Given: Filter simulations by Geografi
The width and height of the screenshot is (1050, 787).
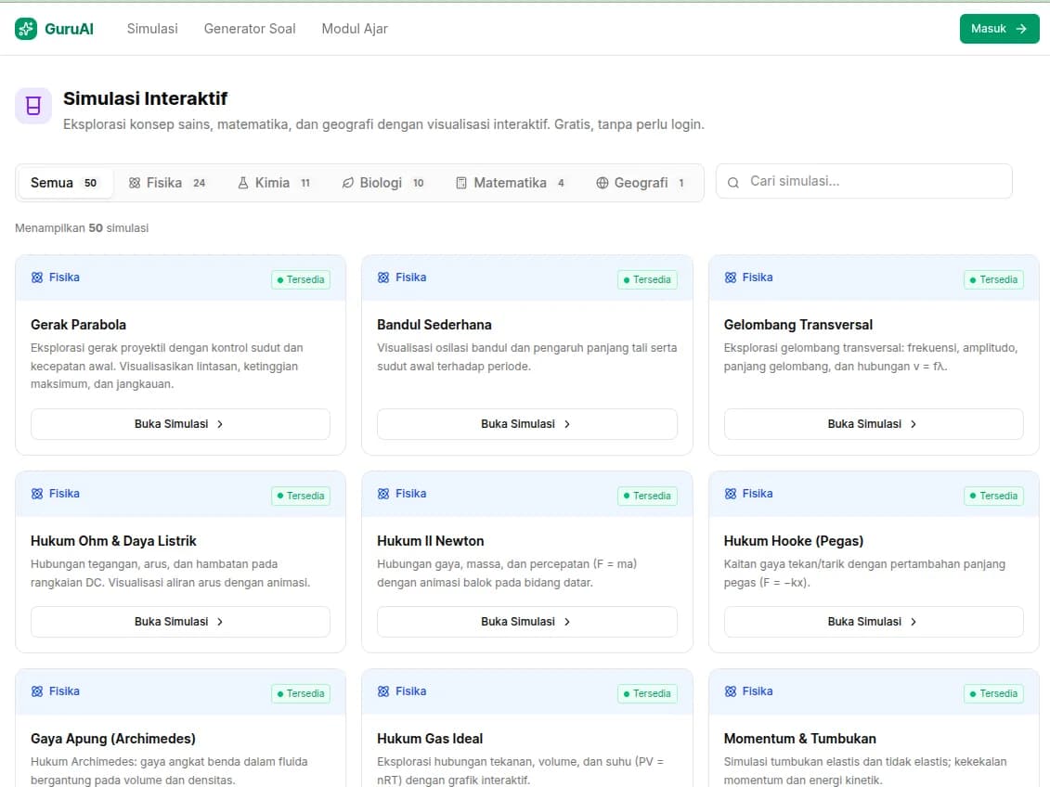Looking at the screenshot, I should pyautogui.click(x=641, y=183).
